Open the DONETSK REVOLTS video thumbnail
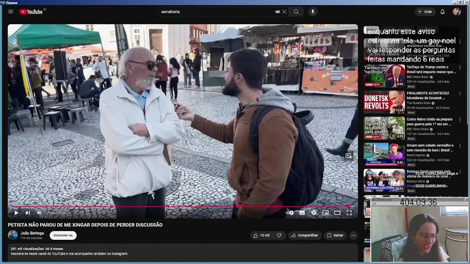The image size is (470, 264). coord(384,102)
